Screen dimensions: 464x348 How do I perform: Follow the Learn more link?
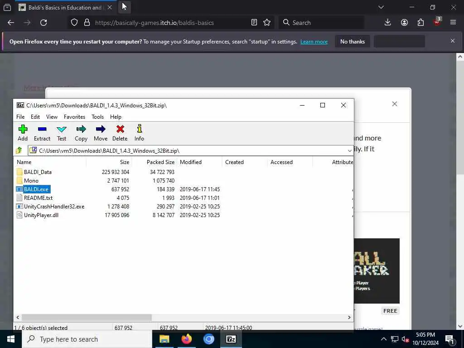314,42
